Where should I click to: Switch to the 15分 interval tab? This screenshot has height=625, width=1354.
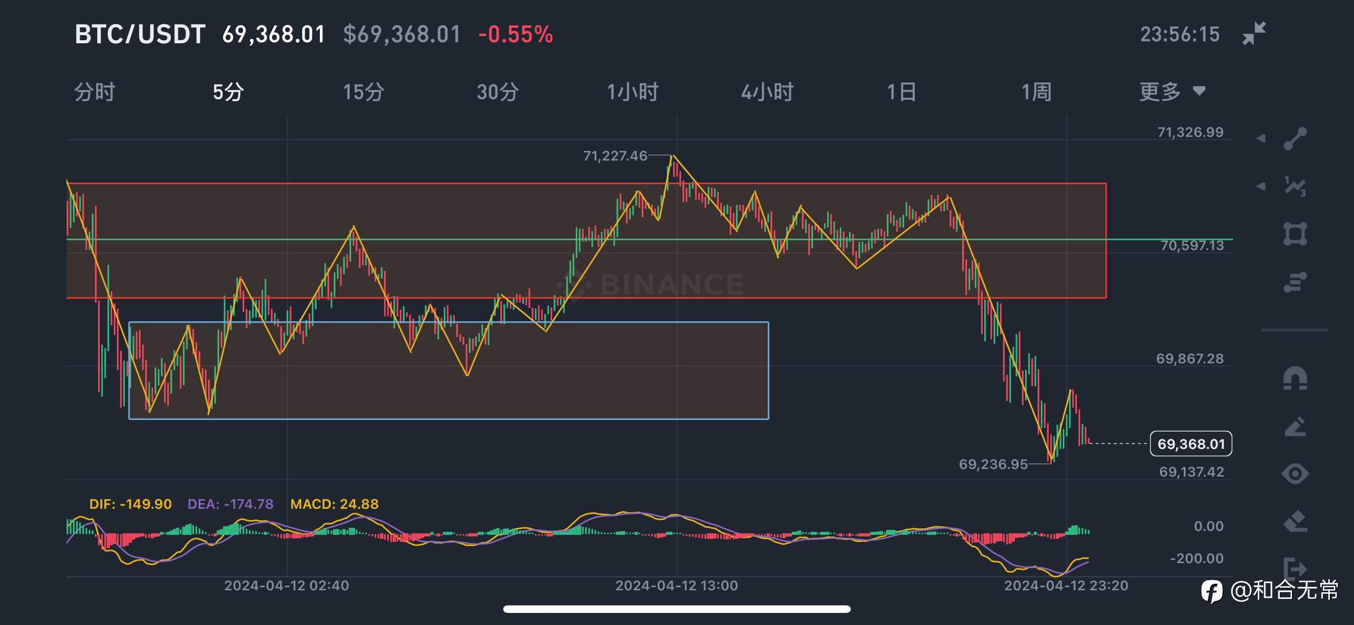[x=363, y=92]
